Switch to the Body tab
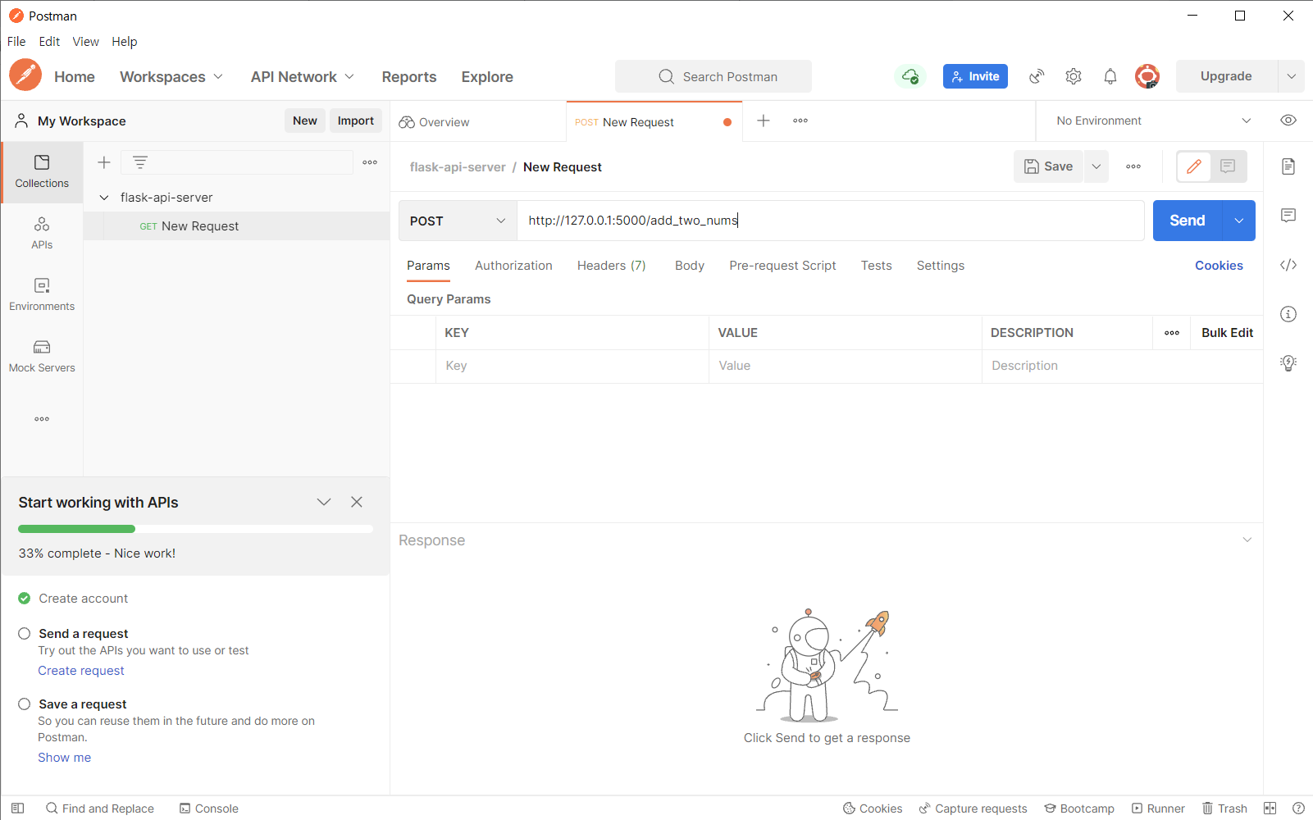Screen dimensions: 1313x820 690,266
